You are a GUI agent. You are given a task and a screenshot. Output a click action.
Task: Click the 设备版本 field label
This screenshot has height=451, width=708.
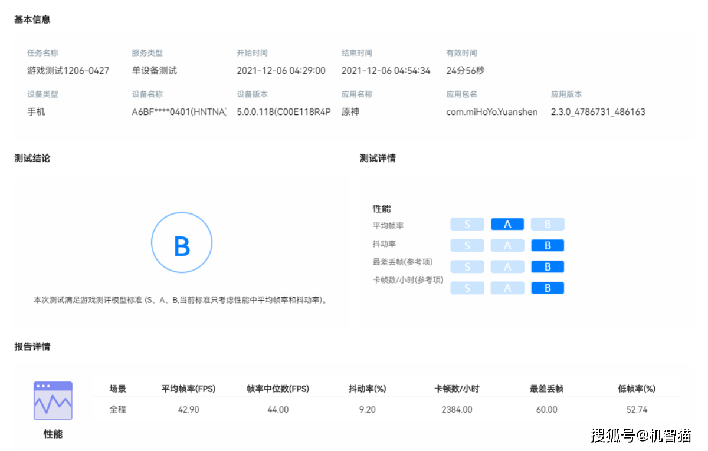click(252, 94)
